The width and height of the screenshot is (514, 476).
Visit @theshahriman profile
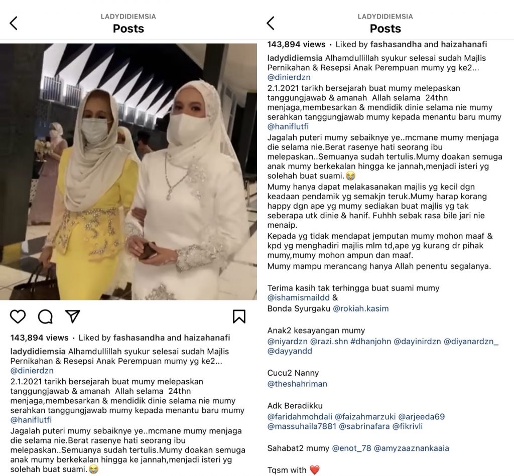point(297,384)
